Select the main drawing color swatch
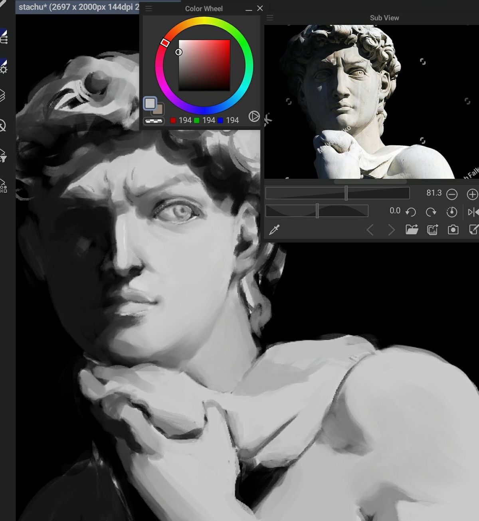This screenshot has width=479, height=521. pos(150,103)
